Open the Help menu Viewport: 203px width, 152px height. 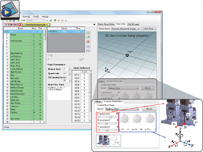[x=45, y=16]
